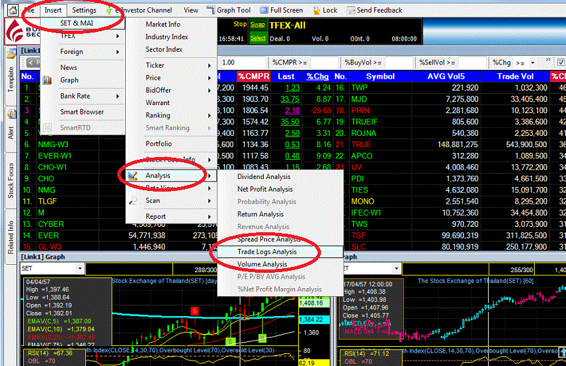Select the TRUEIF symbol

365,122
